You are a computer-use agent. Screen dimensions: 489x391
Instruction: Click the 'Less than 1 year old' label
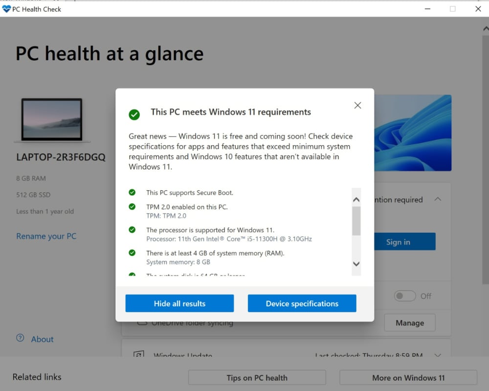[x=45, y=212]
